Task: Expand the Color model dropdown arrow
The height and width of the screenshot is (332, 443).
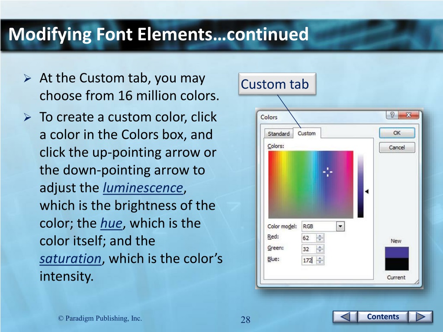Action: pos(340,226)
